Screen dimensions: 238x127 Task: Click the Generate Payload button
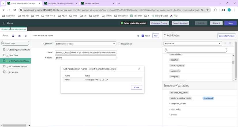(226, 36)
